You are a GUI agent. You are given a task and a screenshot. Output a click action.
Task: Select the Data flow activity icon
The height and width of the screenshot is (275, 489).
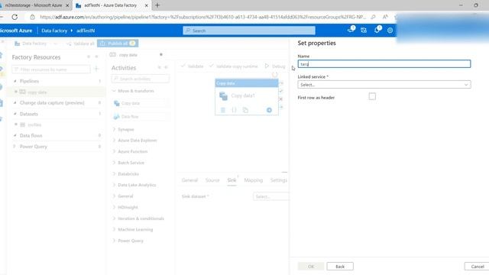point(117,117)
